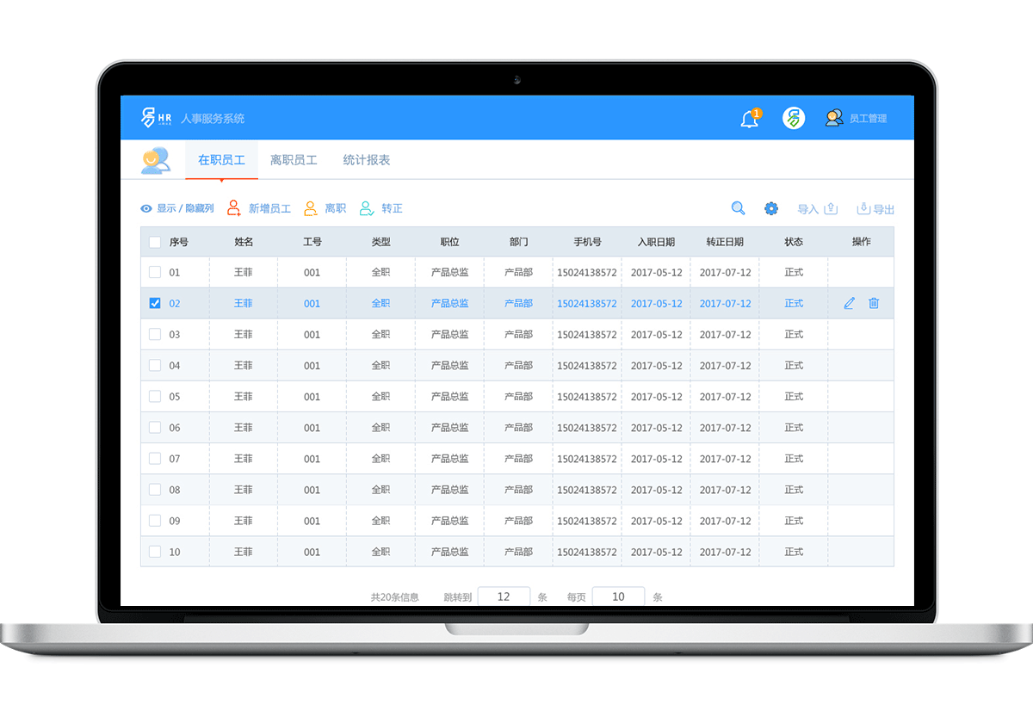Click the 操作 column header
Image resolution: width=1033 pixels, height=723 pixels.
tap(862, 242)
